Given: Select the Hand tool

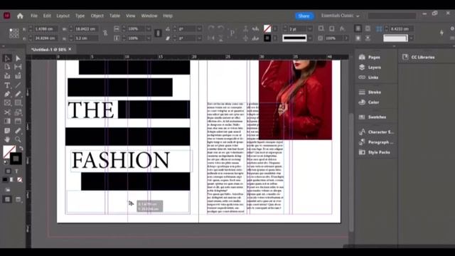Looking at the screenshot, I should (x=7, y=139).
